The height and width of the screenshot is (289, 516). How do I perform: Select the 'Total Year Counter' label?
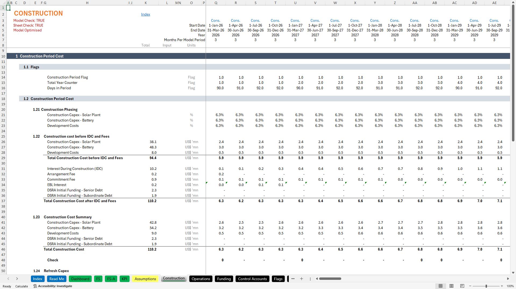(x=62, y=83)
